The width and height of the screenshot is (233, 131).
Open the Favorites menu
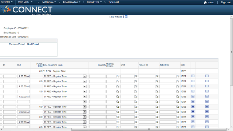point(7,2)
